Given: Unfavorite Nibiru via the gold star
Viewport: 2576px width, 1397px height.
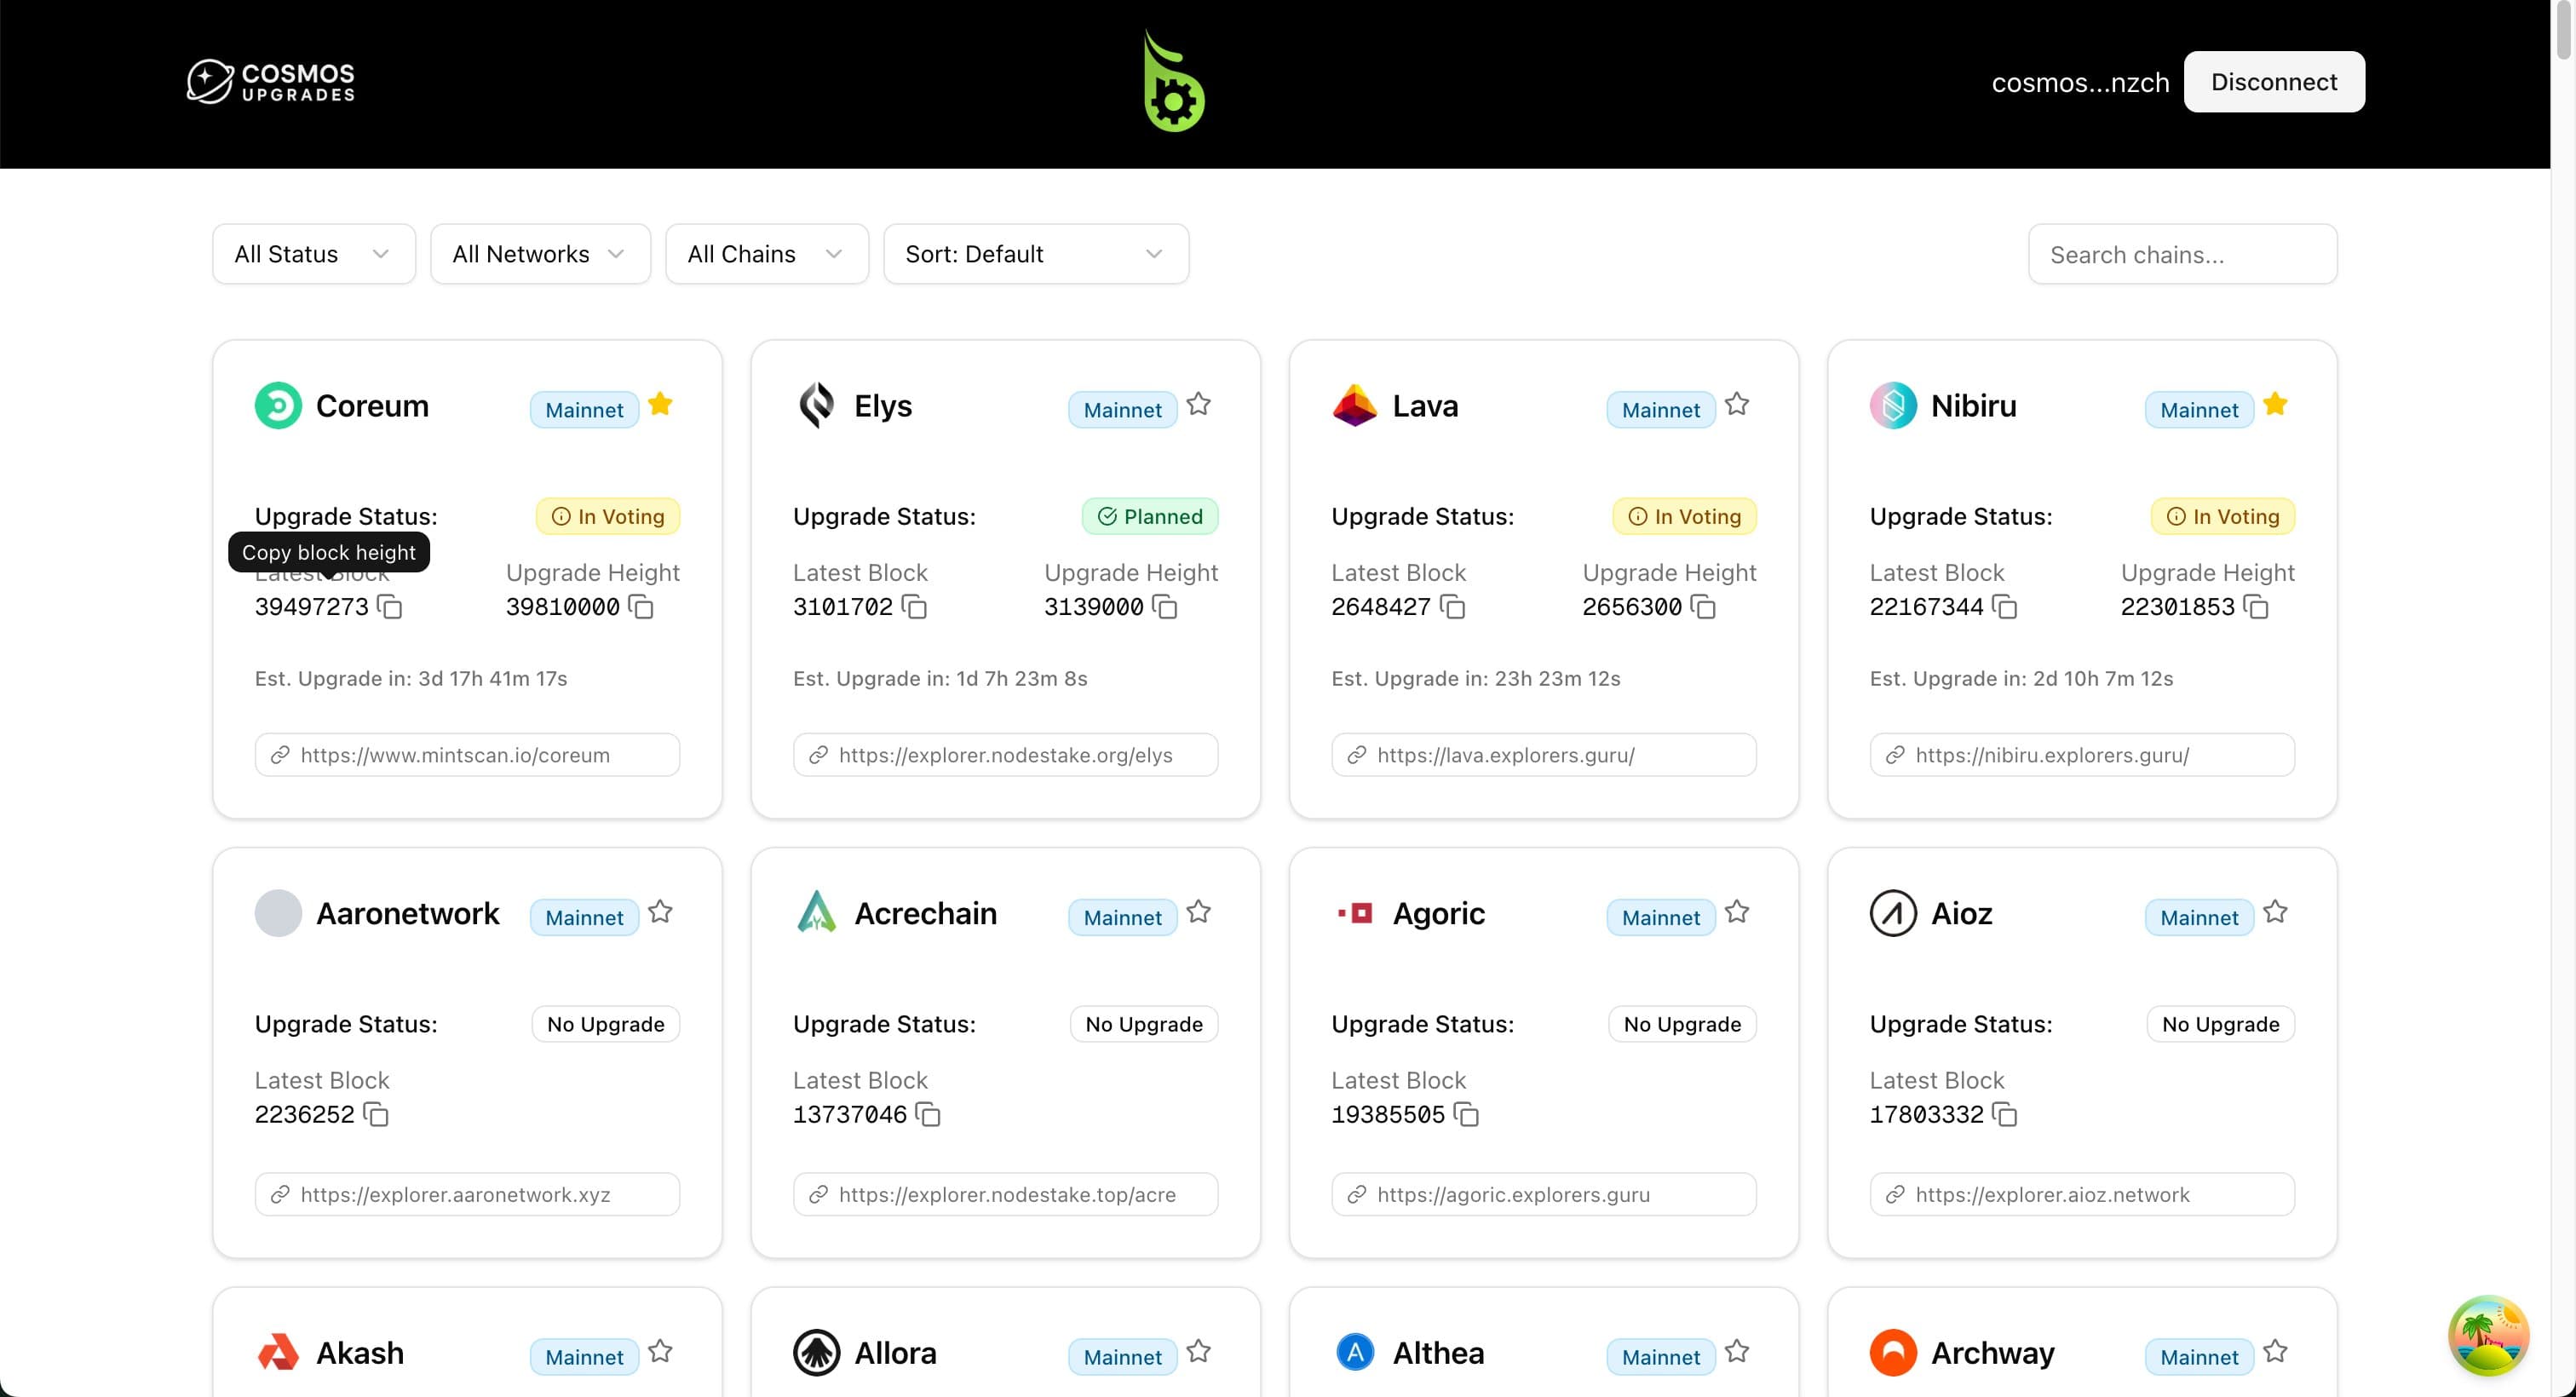Looking at the screenshot, I should [2275, 404].
